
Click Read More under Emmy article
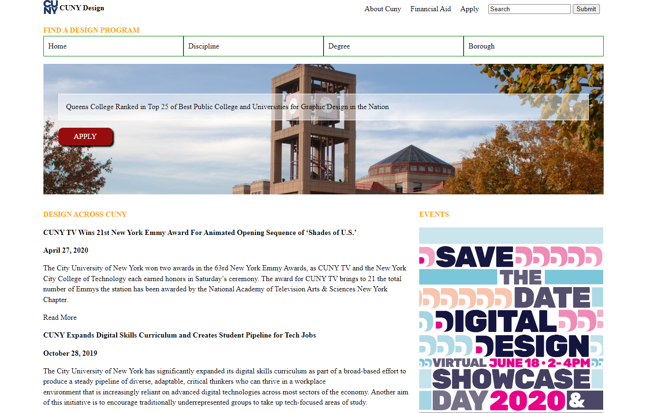(x=60, y=317)
